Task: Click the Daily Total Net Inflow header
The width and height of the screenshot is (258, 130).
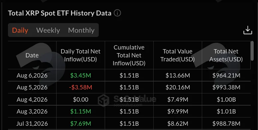Action: point(80,55)
